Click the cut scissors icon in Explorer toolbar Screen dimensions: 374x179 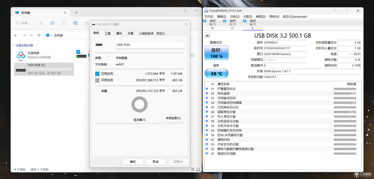pyautogui.click(x=41, y=23)
